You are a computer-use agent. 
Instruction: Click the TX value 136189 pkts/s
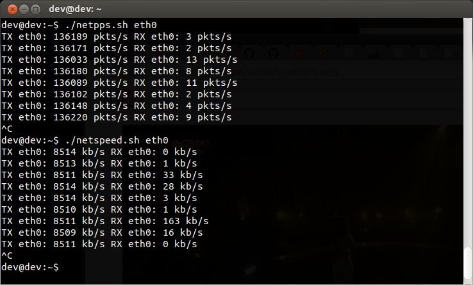90,37
